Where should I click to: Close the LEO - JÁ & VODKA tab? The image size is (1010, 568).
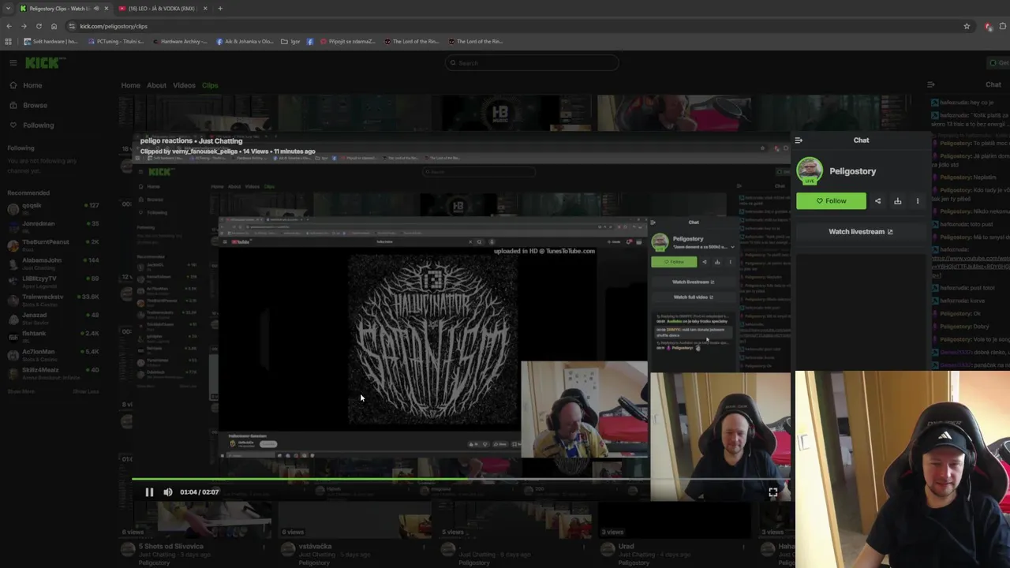[205, 9]
